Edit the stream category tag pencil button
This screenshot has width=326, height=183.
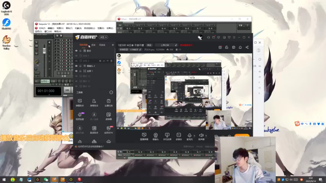(140, 50)
